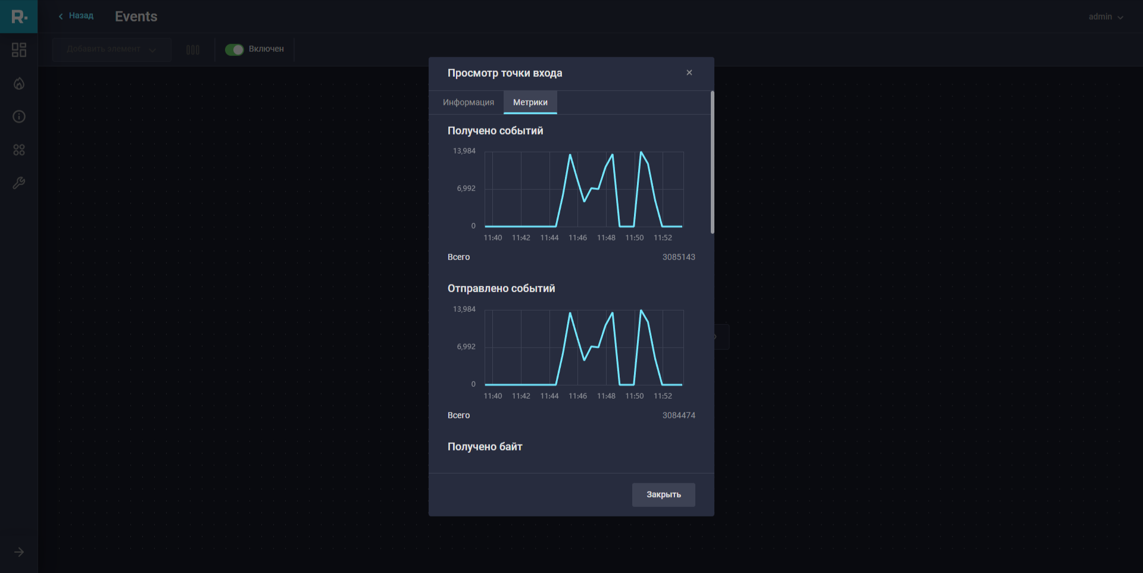Viewport: 1143px width, 573px height.
Task: Select the Метрики tab
Action: click(530, 102)
